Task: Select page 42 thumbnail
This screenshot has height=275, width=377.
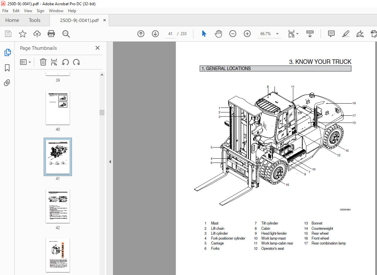Action: (58, 206)
